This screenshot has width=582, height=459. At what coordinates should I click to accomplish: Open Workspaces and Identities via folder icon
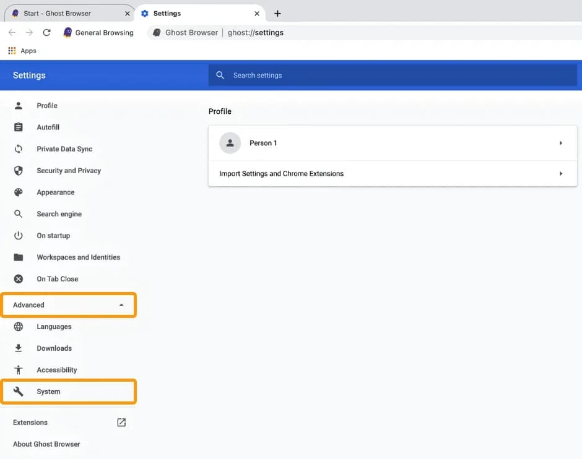[19, 257]
